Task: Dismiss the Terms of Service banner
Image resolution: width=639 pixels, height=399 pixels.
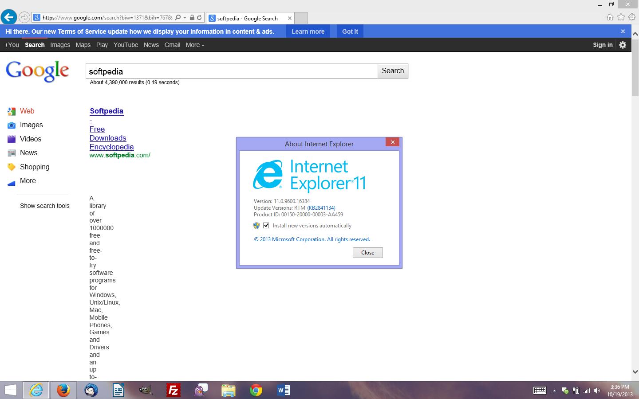Action: click(x=623, y=31)
